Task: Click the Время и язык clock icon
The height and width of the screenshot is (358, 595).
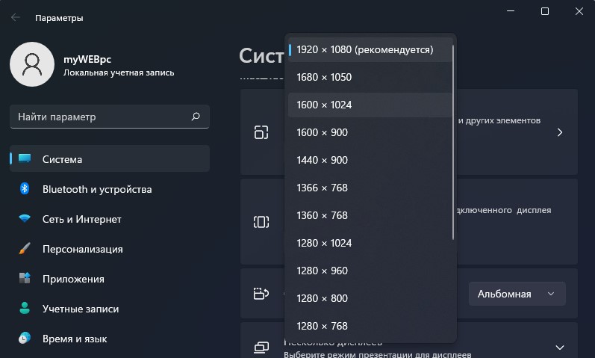Action: 25,338
